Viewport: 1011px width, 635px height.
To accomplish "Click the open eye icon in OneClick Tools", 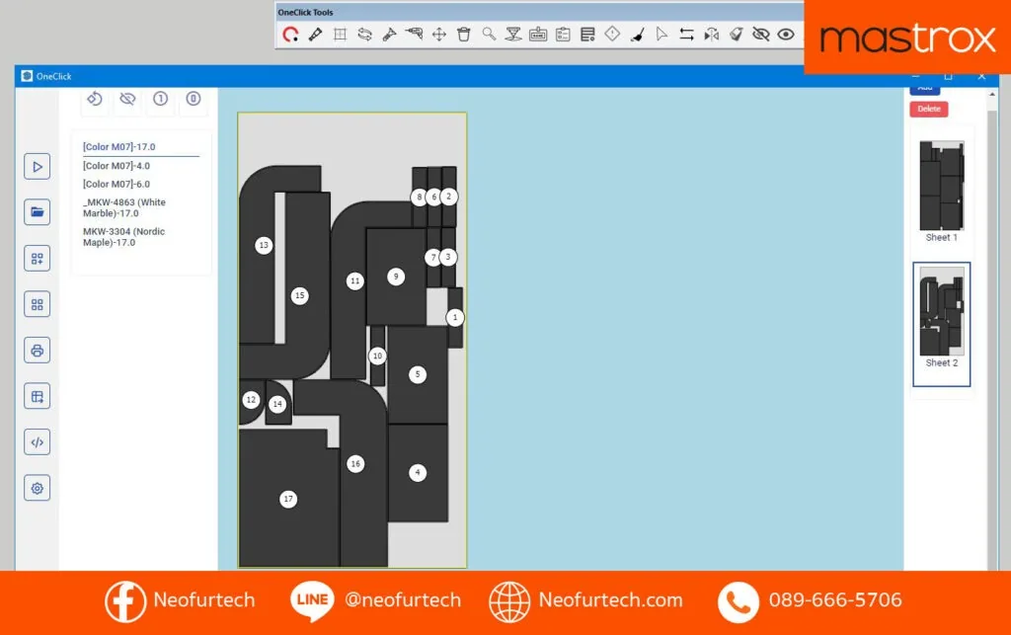I will click(785, 35).
